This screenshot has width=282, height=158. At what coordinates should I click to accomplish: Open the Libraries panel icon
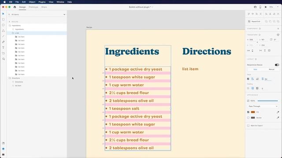click(x=3, y=143)
